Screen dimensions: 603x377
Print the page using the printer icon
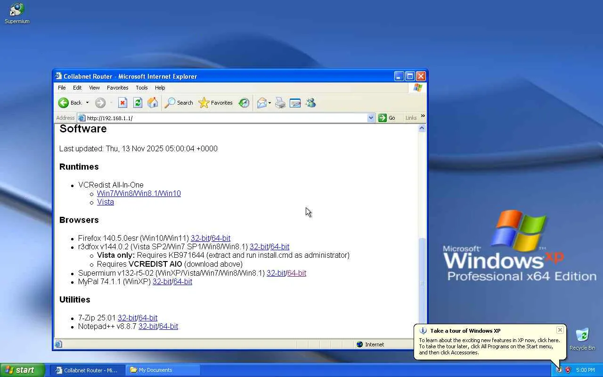pos(280,103)
